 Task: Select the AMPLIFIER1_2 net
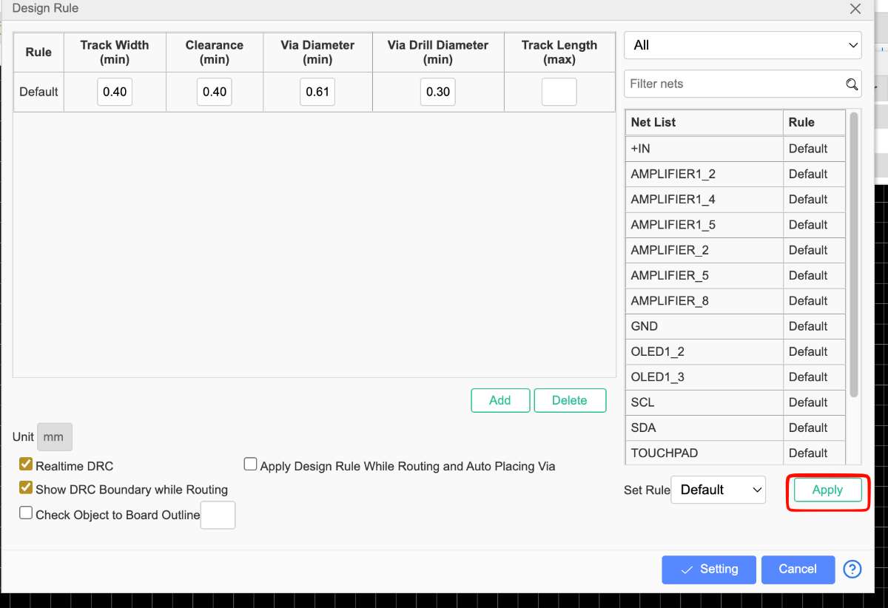pyautogui.click(x=704, y=174)
